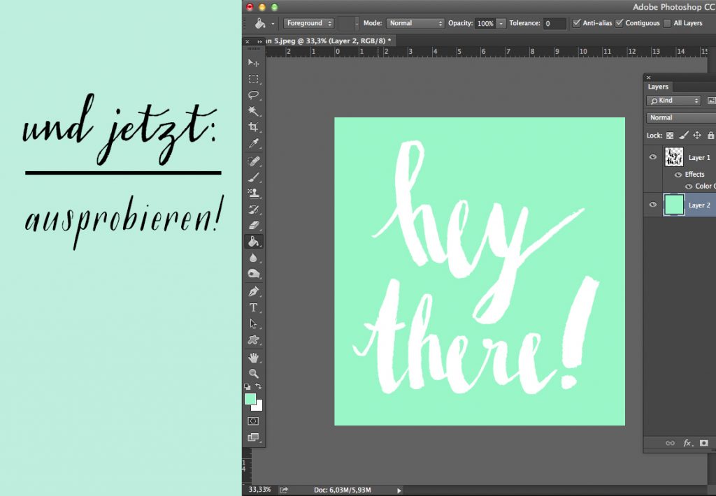Select the Crop tool
Screen dimensions: 716x496
(x=254, y=127)
